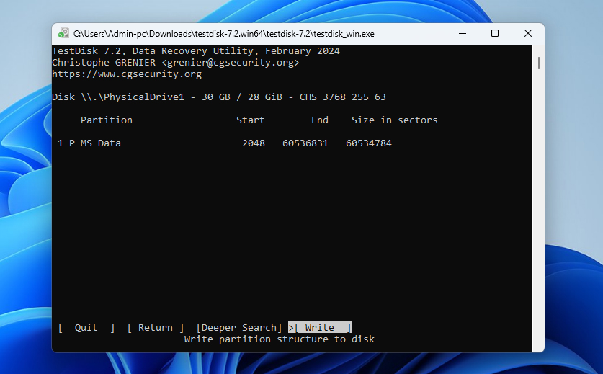
Task: Click the size value 60534784
Action: 369,143
